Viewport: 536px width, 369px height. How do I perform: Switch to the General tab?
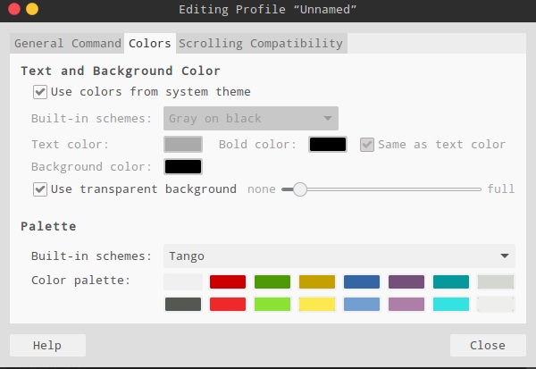[38, 43]
